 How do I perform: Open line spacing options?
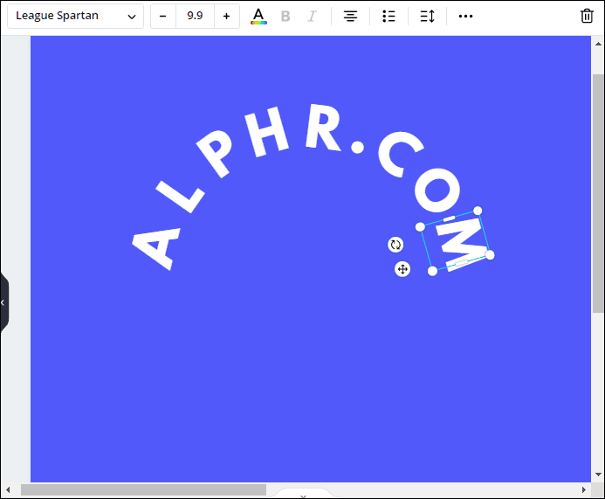427,17
